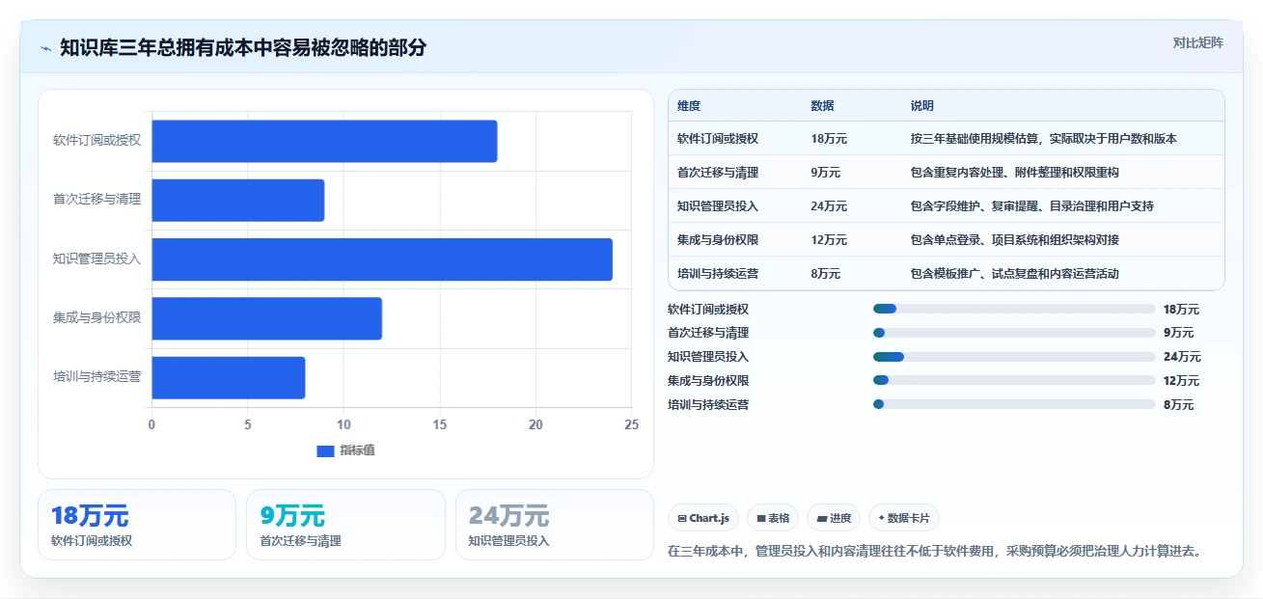Click the x-axis tick labeled 15
The height and width of the screenshot is (599, 1263).
point(440,424)
